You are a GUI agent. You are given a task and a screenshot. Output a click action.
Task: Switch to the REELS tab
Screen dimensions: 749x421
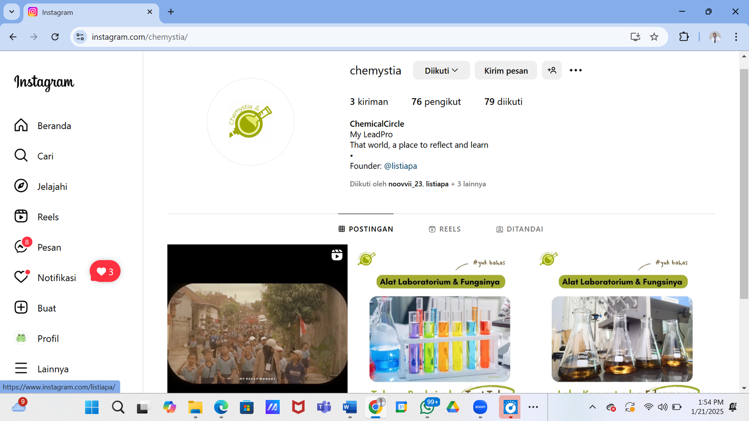[x=445, y=229]
